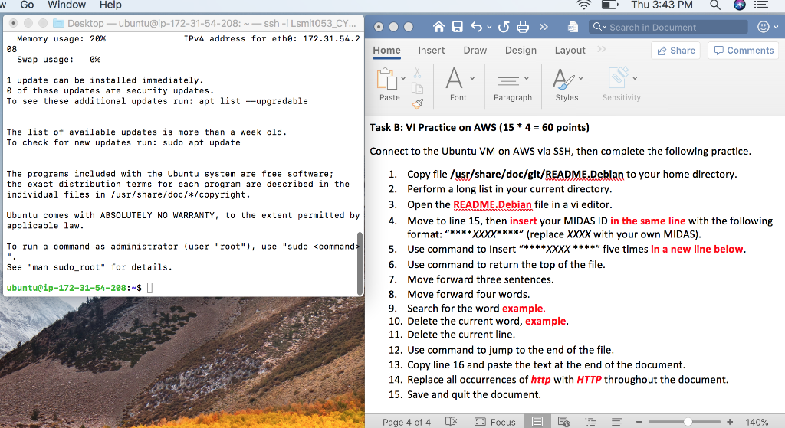Click the Cut scissors icon
Screen dimensions: 785x428
tap(417, 73)
